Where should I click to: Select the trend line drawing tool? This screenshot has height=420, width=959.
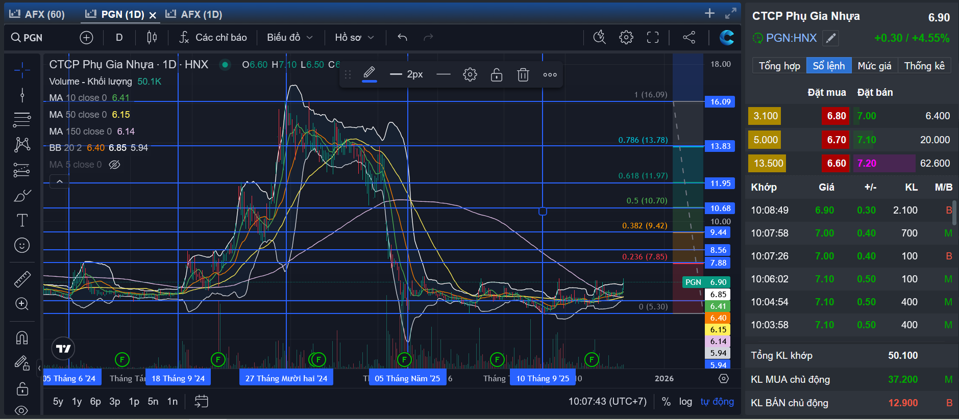(21, 95)
